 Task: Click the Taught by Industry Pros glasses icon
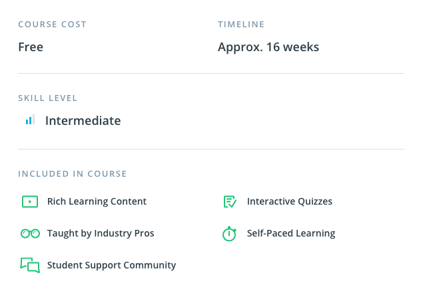coord(30,233)
